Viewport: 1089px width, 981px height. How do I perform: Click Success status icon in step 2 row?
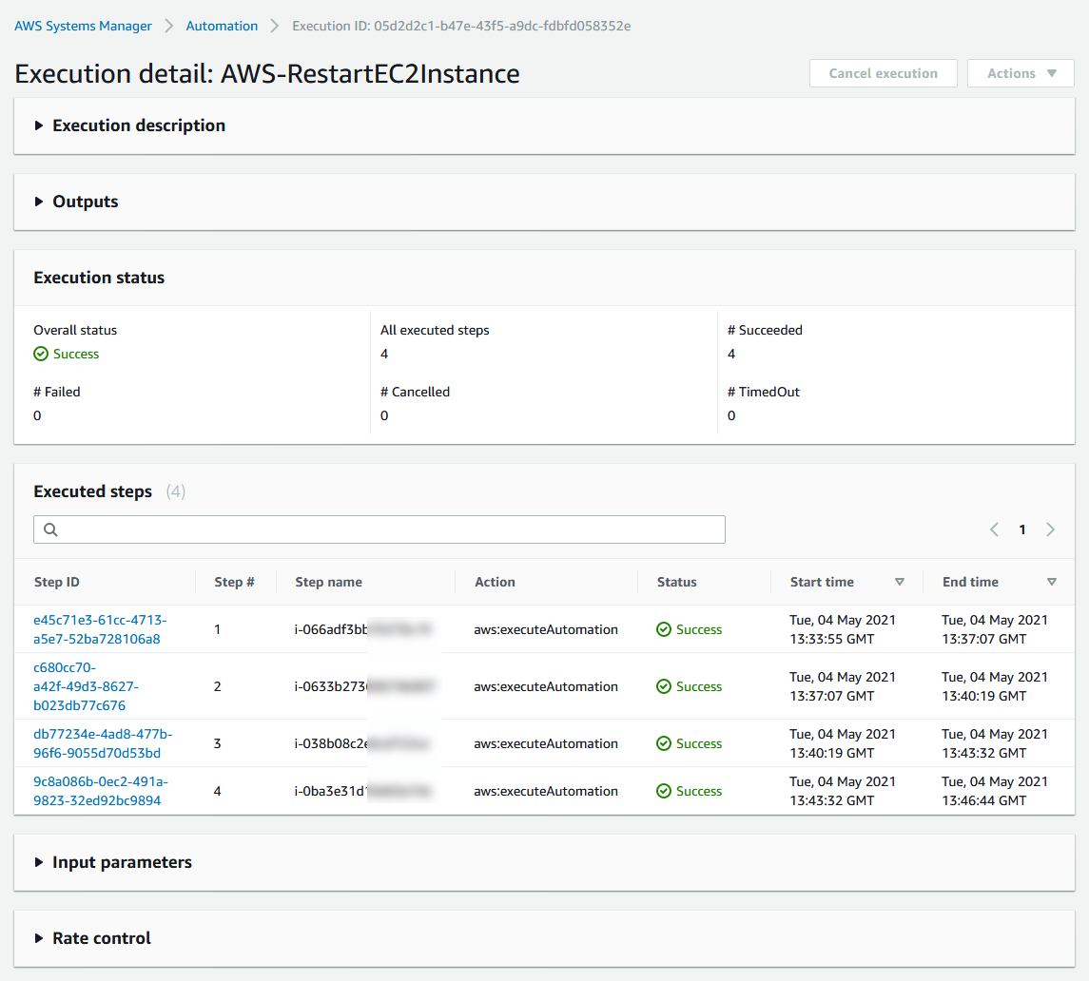[664, 686]
